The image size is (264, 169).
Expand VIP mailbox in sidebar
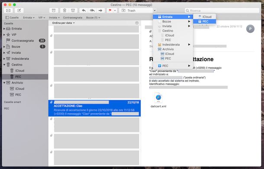(x=4, y=35)
